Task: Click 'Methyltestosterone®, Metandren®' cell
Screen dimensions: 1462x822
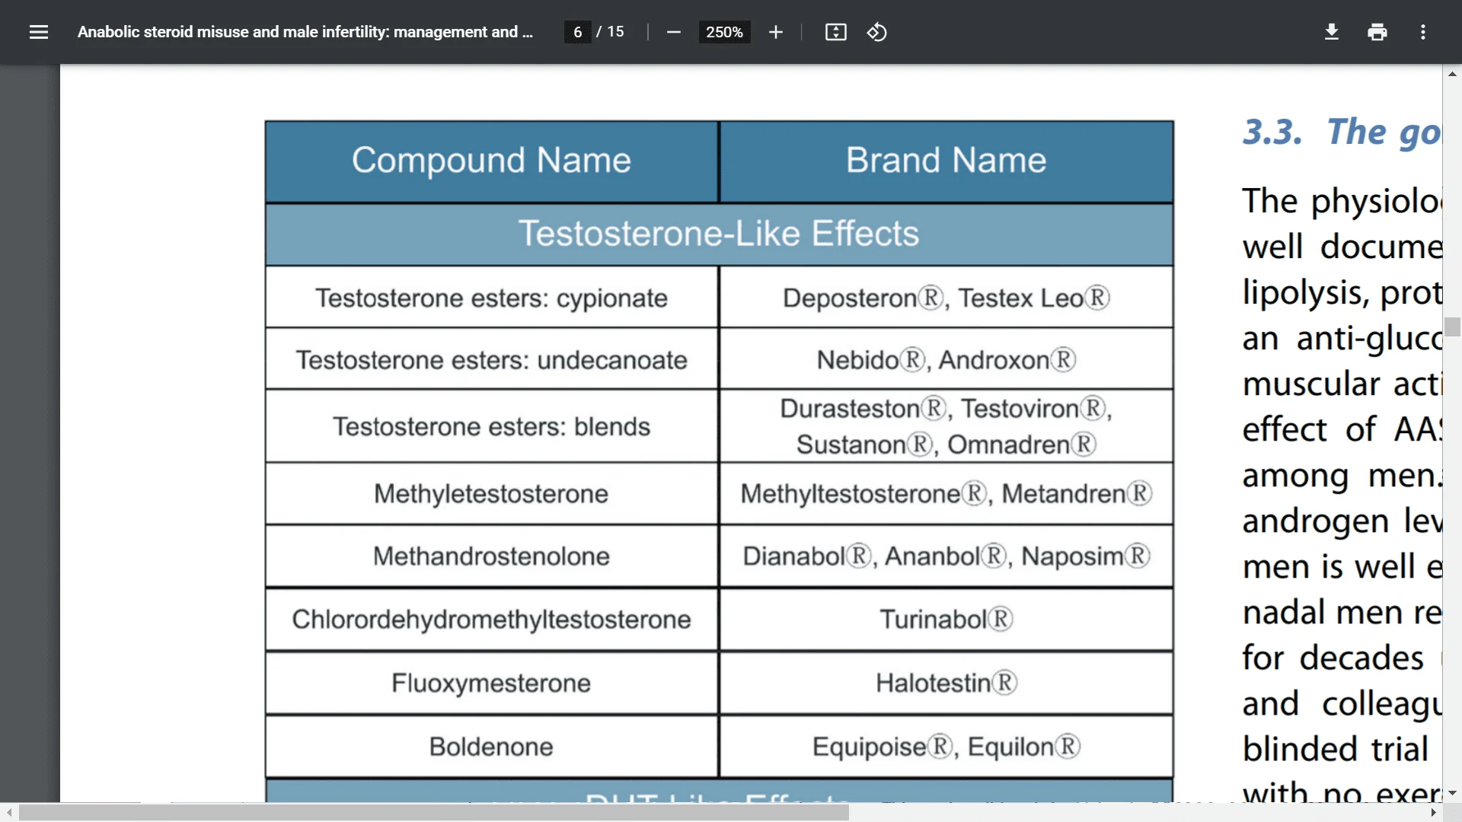Action: click(x=946, y=494)
